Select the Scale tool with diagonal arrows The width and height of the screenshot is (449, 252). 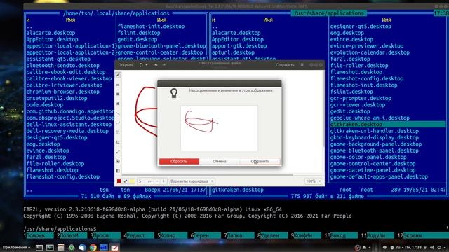[x=118, y=152]
